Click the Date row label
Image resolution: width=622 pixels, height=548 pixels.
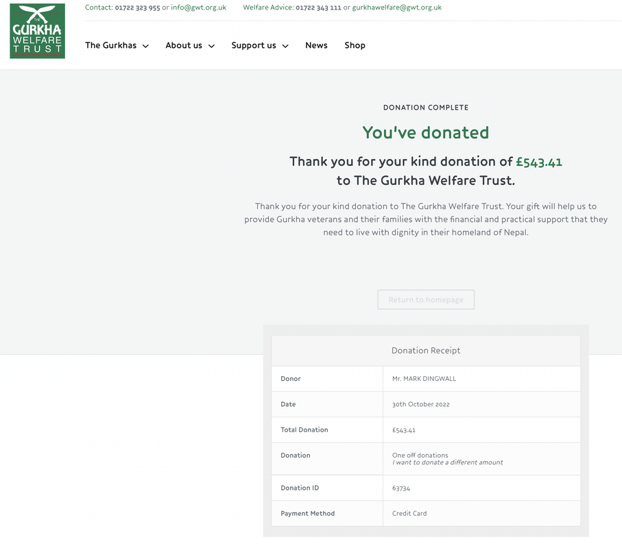click(x=288, y=404)
